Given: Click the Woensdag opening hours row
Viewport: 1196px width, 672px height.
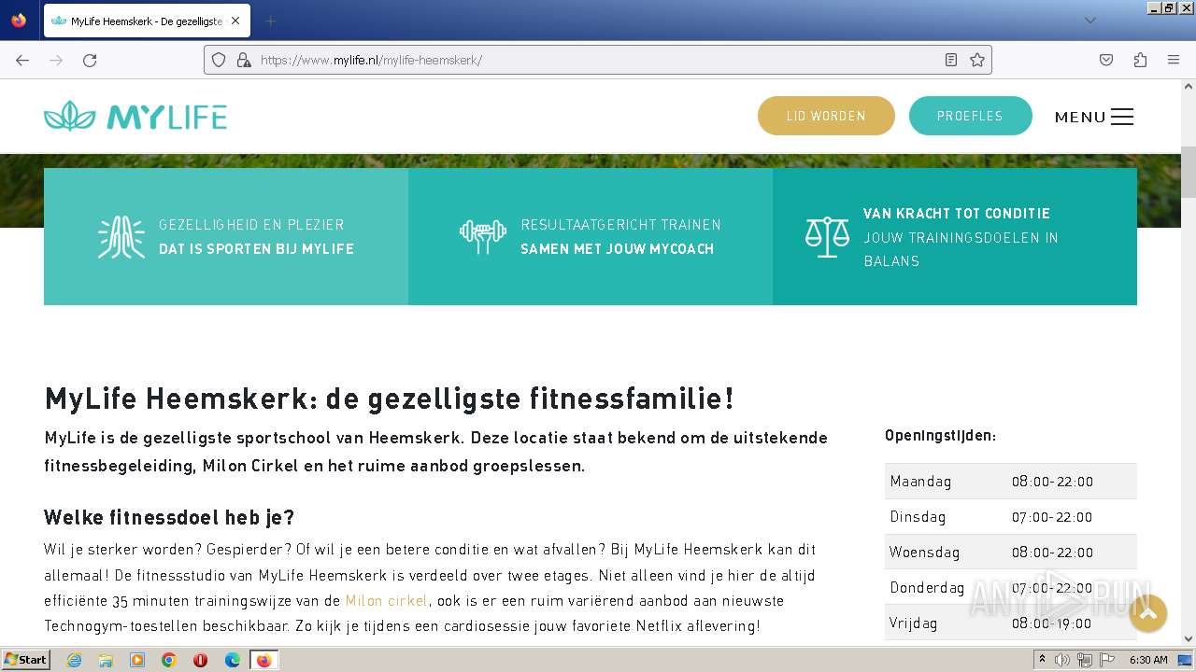Looking at the screenshot, I should [x=1011, y=553].
